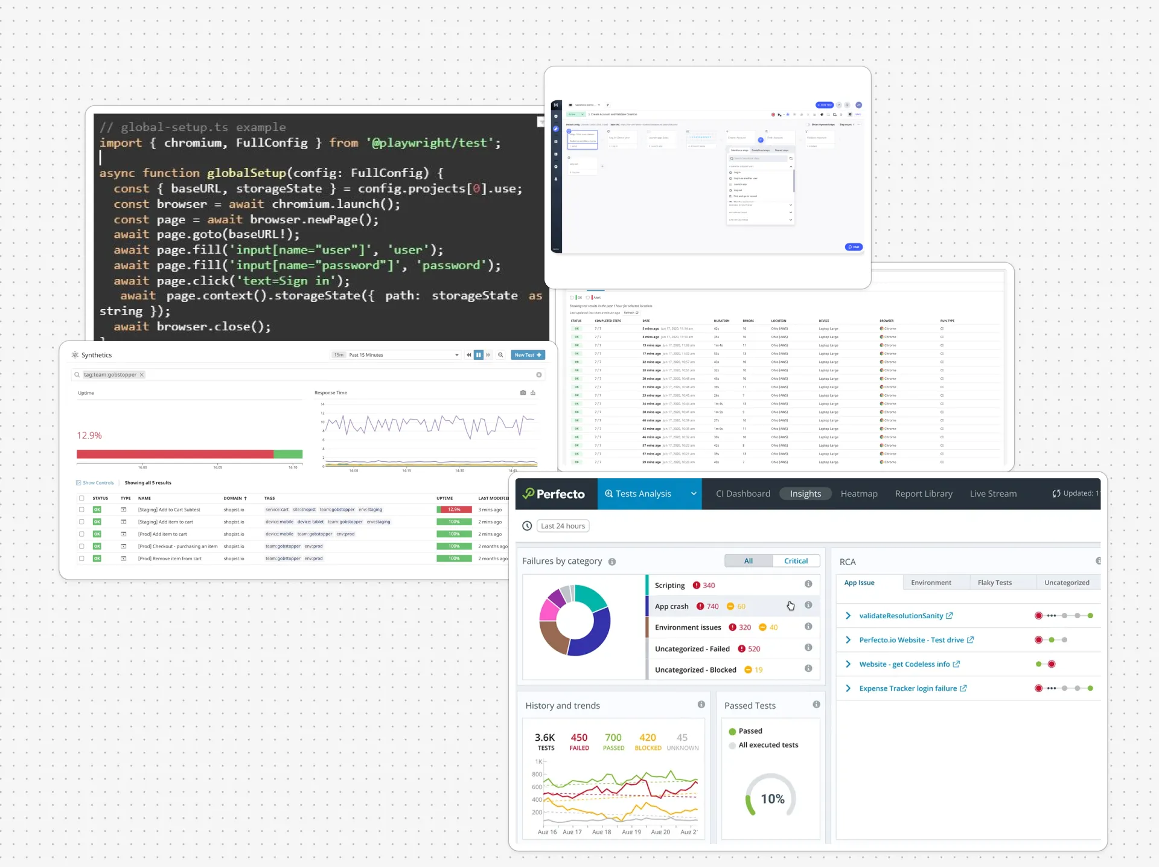Click magnifier zoom icon next to time controls
This screenshot has width=1159, height=867.
[500, 355]
